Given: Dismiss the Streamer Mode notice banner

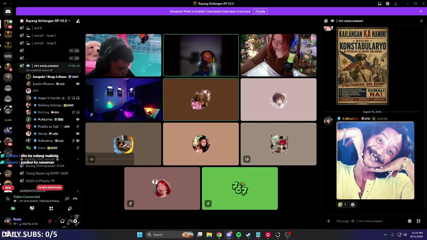Looking at the screenshot, I should (421, 11).
